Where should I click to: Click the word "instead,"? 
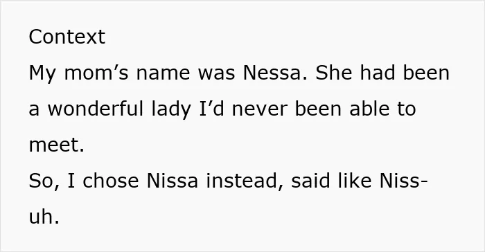coord(245,181)
